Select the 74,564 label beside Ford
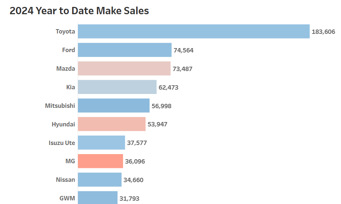This screenshot has width=341, height=204. [x=183, y=50]
